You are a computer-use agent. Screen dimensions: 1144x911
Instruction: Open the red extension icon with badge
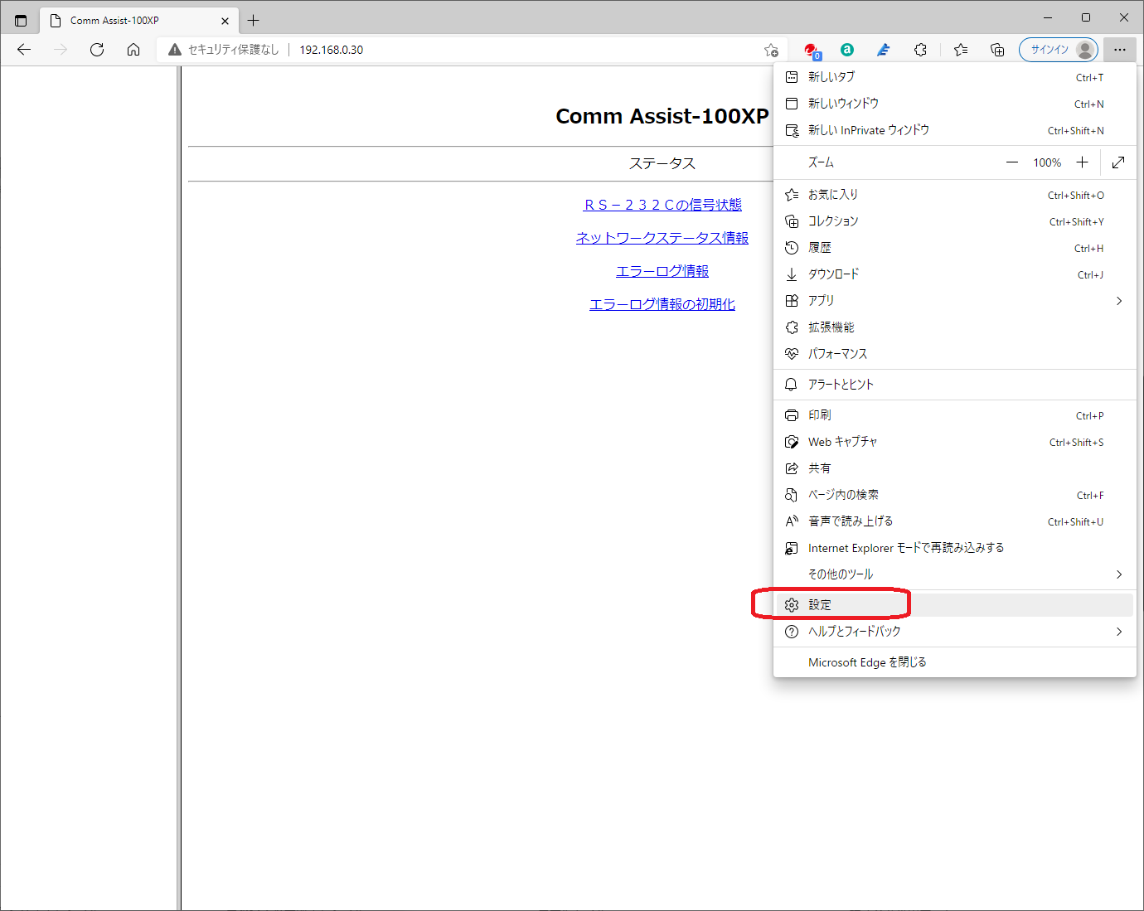coord(812,51)
